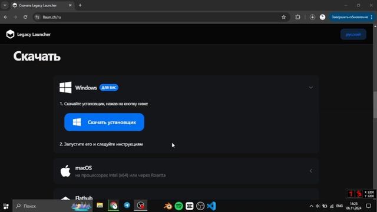The height and width of the screenshot is (212, 377).
Task: Open the browser downloads icon
Action: (x=312, y=17)
